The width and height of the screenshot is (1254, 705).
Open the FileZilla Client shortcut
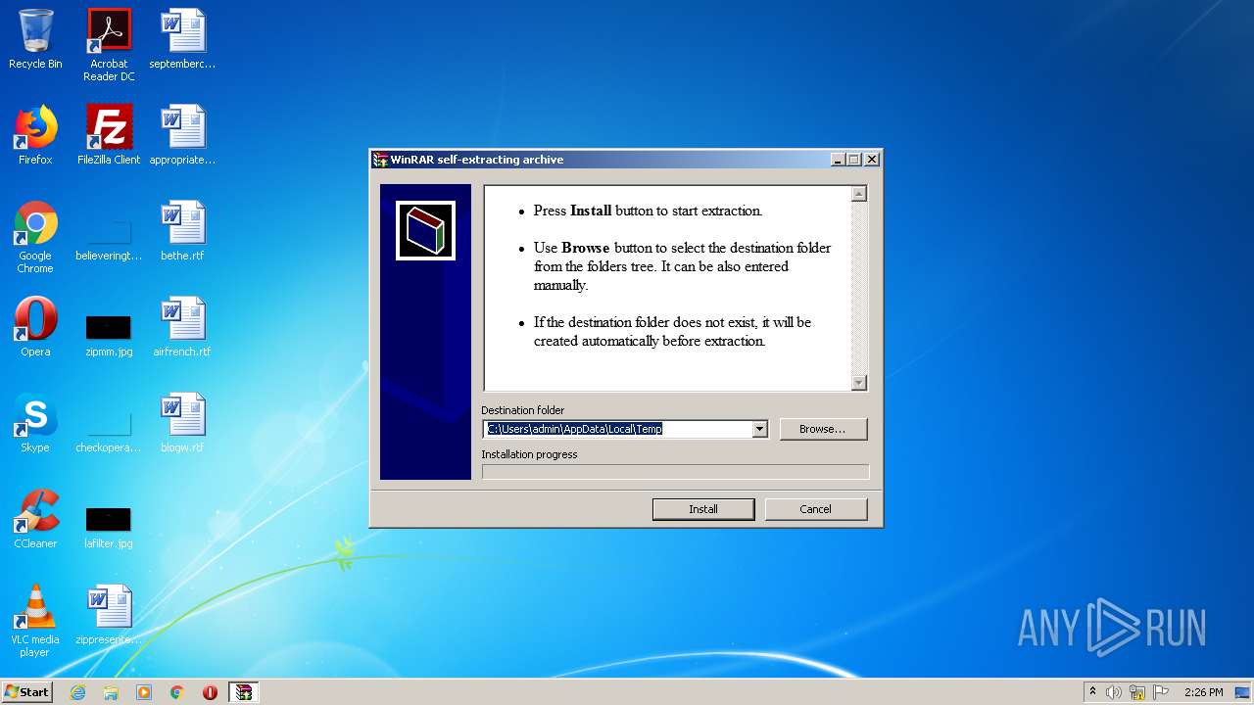coord(109,135)
